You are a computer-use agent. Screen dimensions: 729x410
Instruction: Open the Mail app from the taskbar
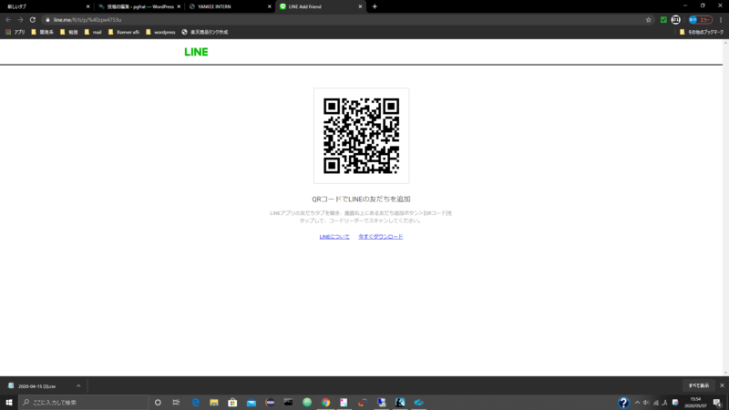tap(252, 402)
